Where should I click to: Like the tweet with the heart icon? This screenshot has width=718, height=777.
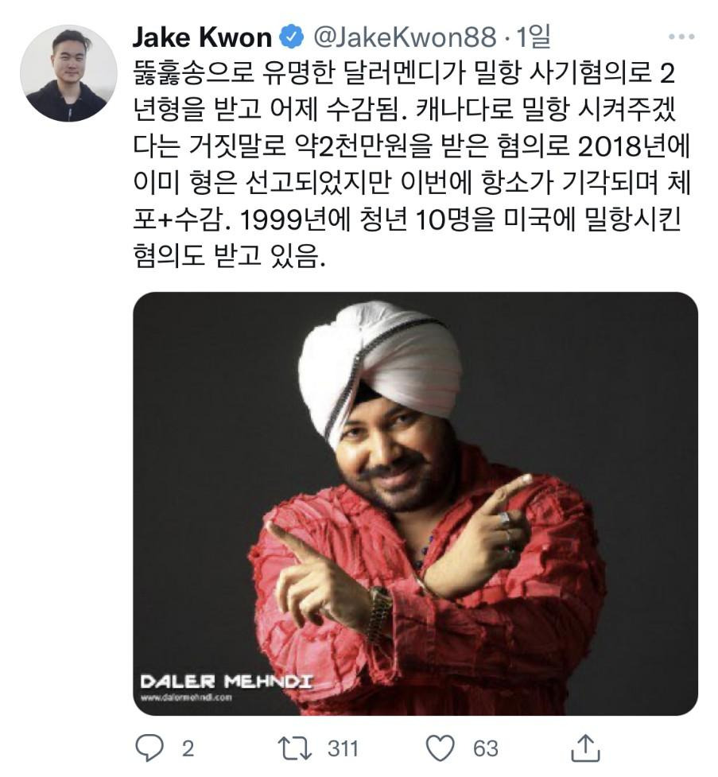click(440, 748)
